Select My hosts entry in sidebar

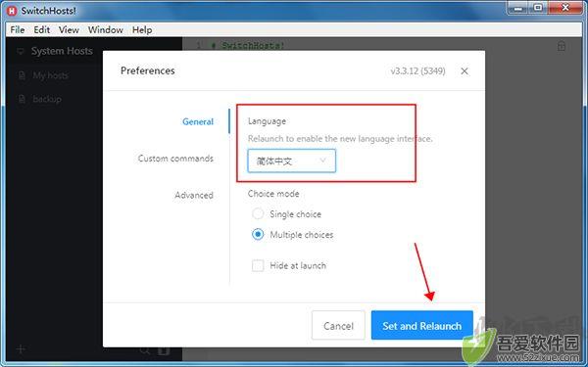pyautogui.click(x=50, y=75)
